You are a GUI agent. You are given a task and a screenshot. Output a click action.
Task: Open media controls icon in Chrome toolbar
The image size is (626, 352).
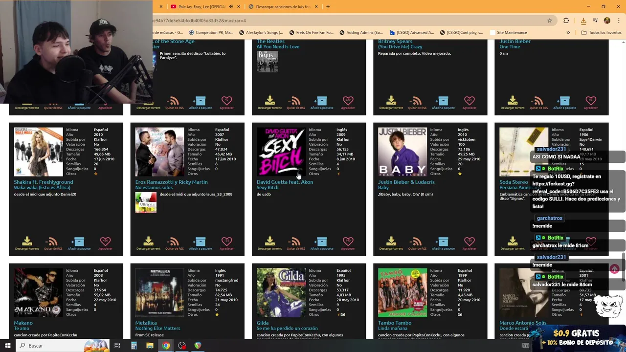click(x=595, y=21)
